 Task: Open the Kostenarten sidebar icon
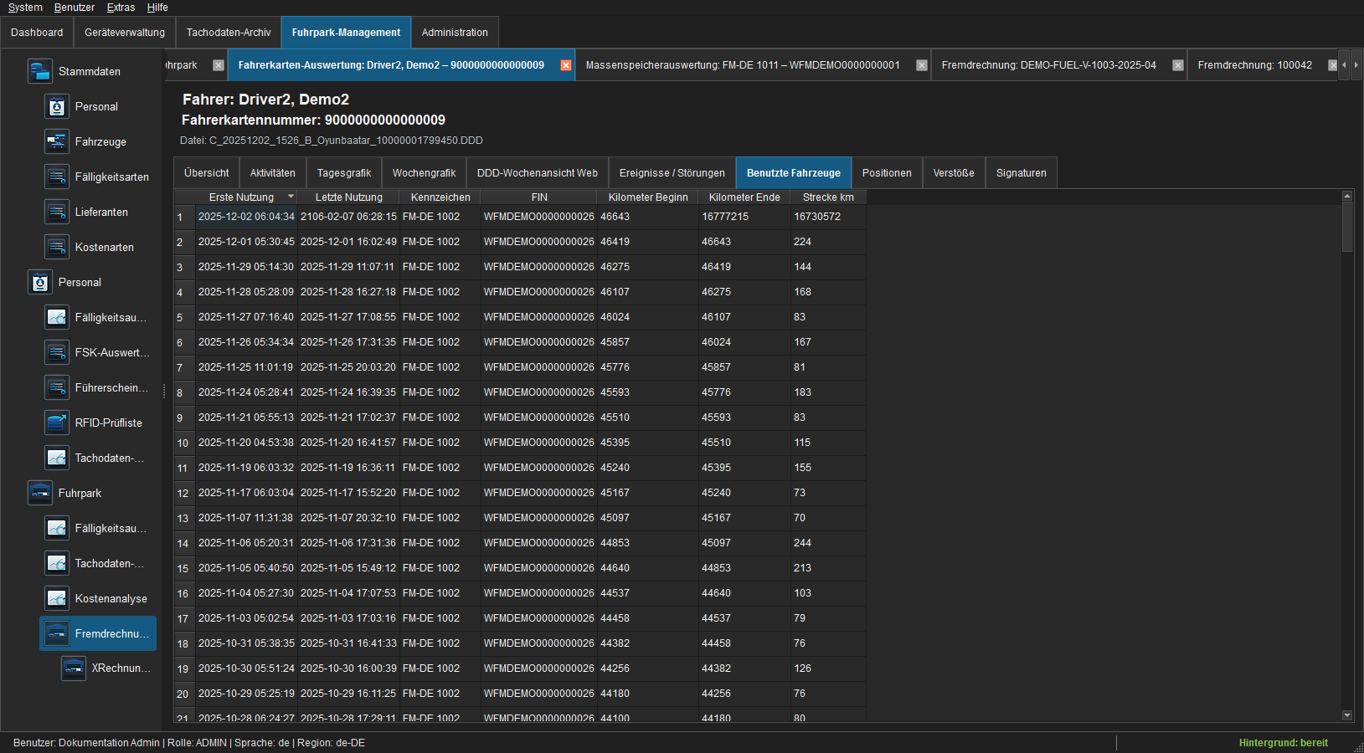[56, 247]
